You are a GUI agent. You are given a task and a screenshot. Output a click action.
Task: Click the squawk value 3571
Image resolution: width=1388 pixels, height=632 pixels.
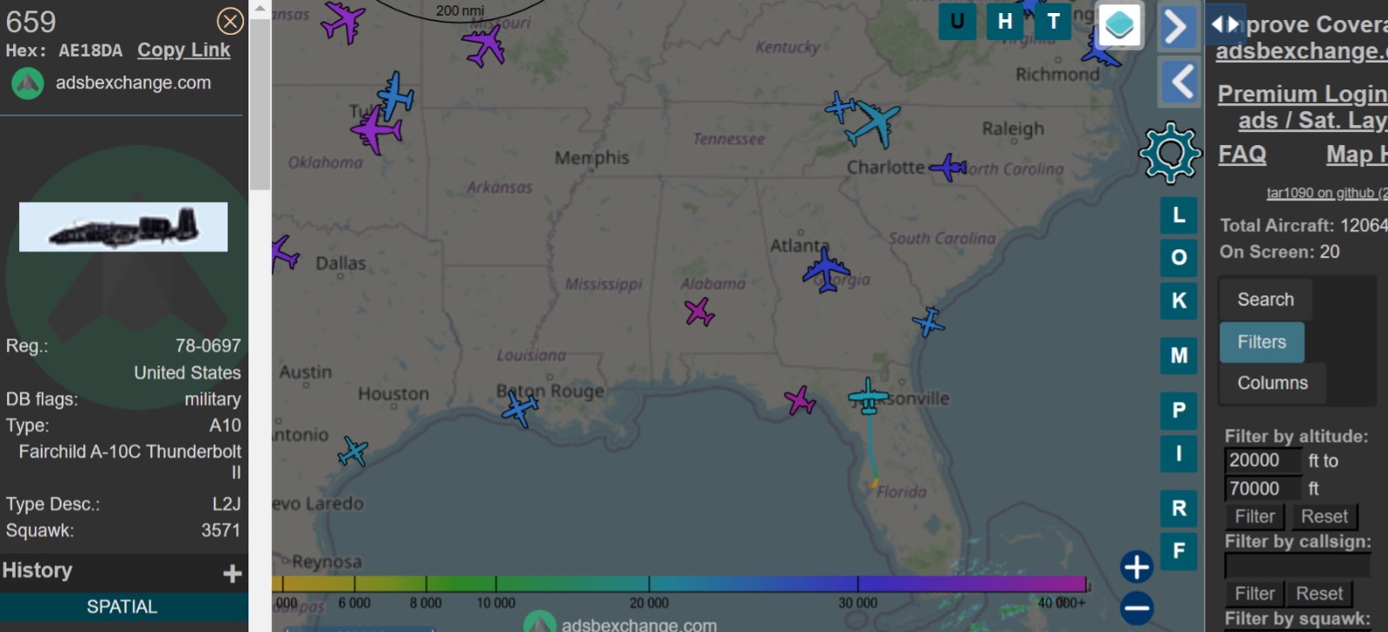coord(221,530)
